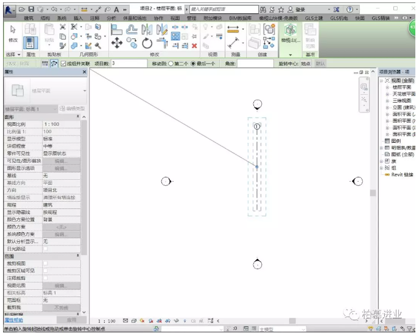The height and width of the screenshot is (336, 419).
Task: Toggle the 裁剪区域可见 checkbox
Action: click(x=46, y=270)
